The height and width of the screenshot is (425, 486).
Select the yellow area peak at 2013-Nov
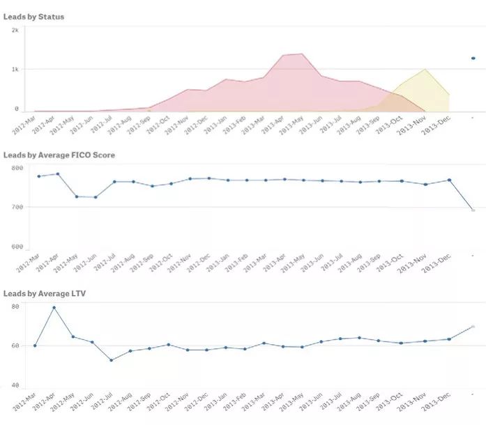[x=425, y=70]
